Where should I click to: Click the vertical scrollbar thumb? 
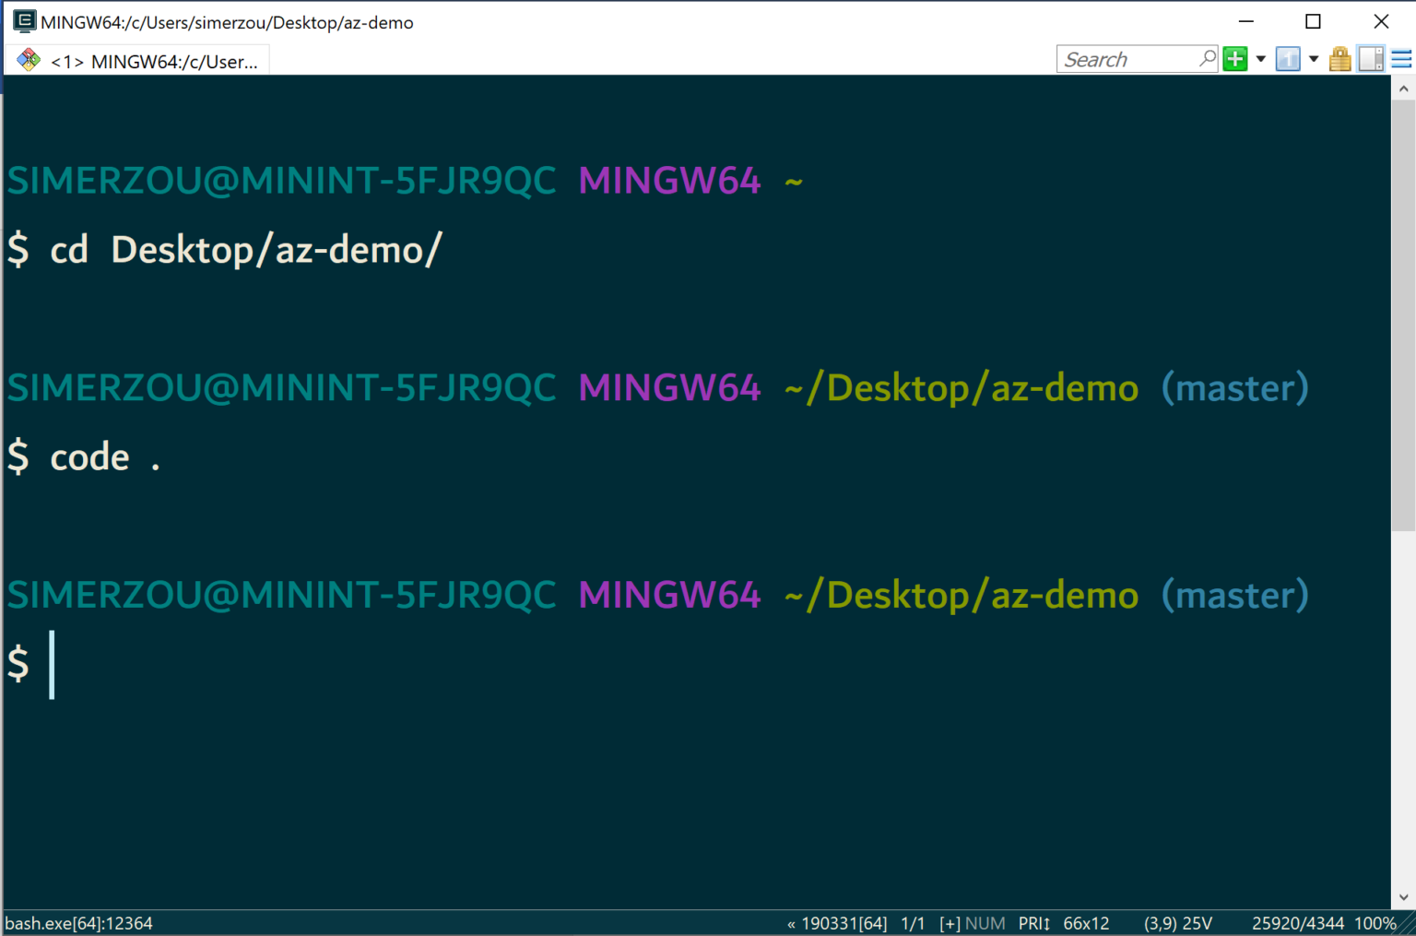click(1403, 314)
